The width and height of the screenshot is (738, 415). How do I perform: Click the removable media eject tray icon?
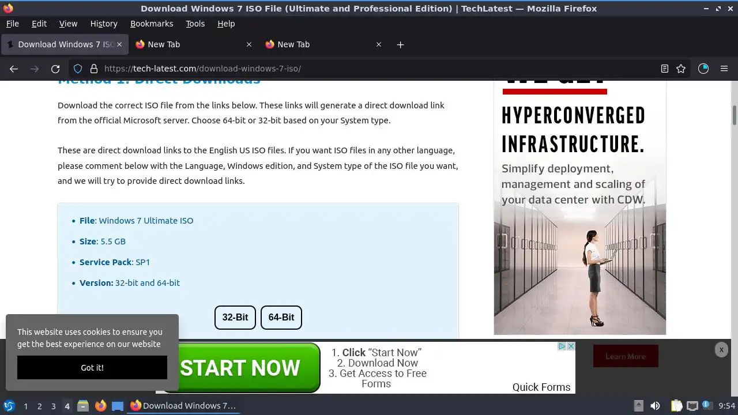point(638,406)
